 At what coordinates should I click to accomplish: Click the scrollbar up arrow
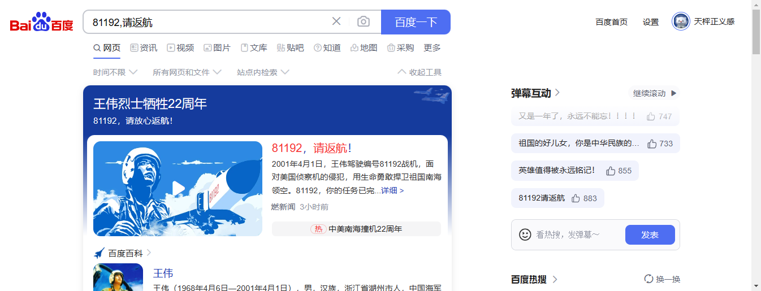pyautogui.click(x=756, y=5)
